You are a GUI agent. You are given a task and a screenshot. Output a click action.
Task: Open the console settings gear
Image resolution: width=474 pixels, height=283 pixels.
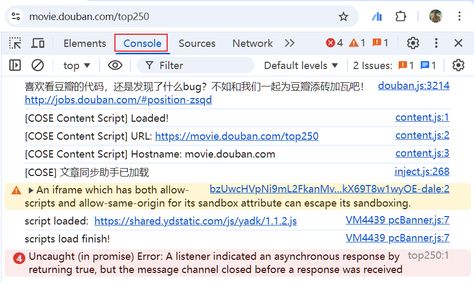tap(458, 65)
